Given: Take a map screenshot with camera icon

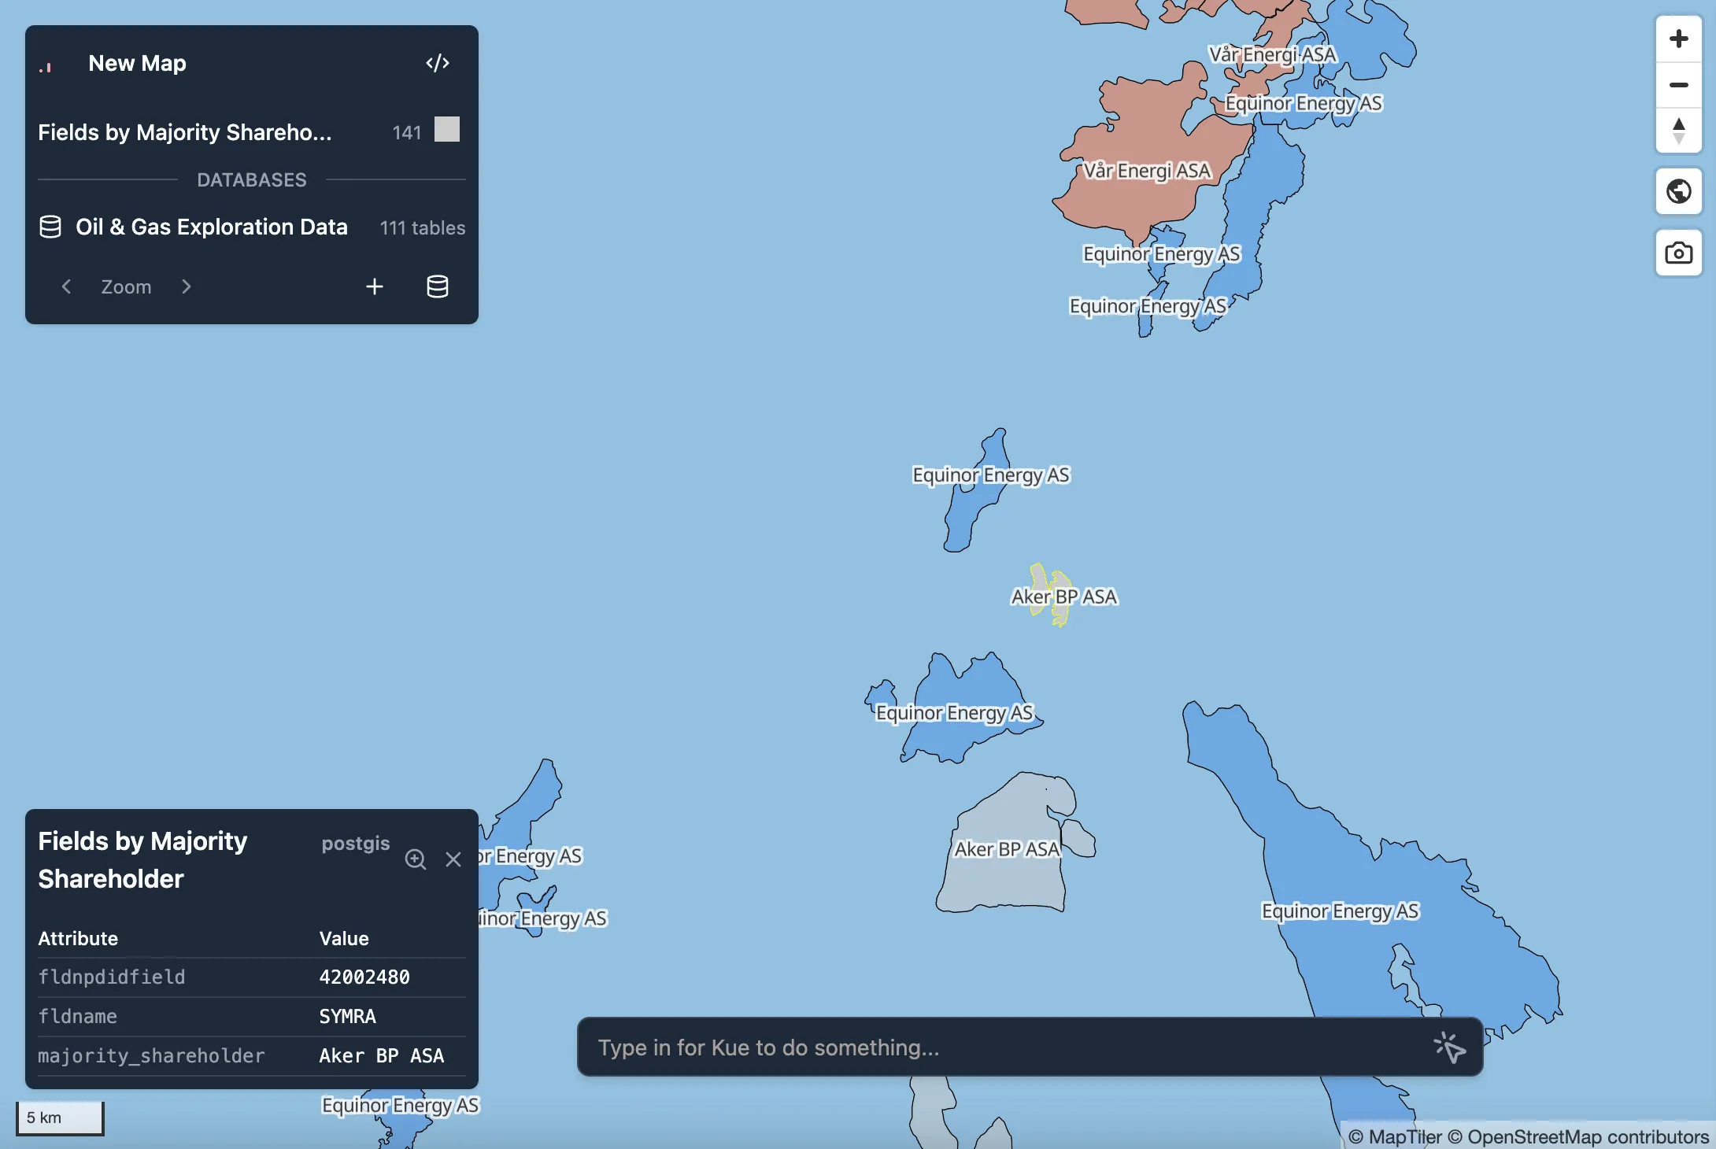Looking at the screenshot, I should coord(1679,253).
